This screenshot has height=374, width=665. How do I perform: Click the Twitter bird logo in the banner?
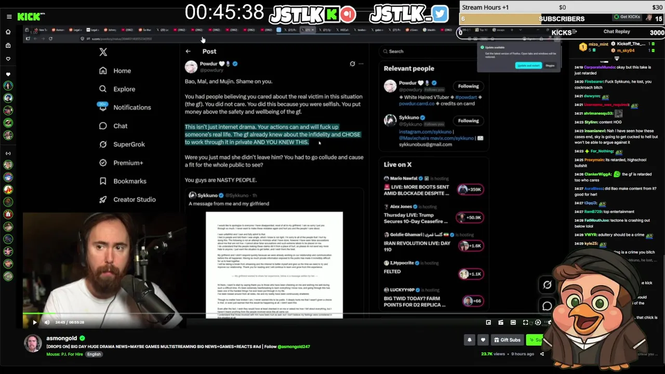click(440, 14)
